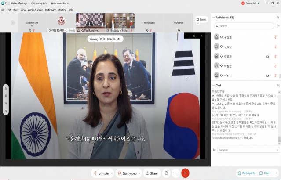Click the red leave meeting button
The image size is (281, 180).
pyautogui.click(x=185, y=173)
